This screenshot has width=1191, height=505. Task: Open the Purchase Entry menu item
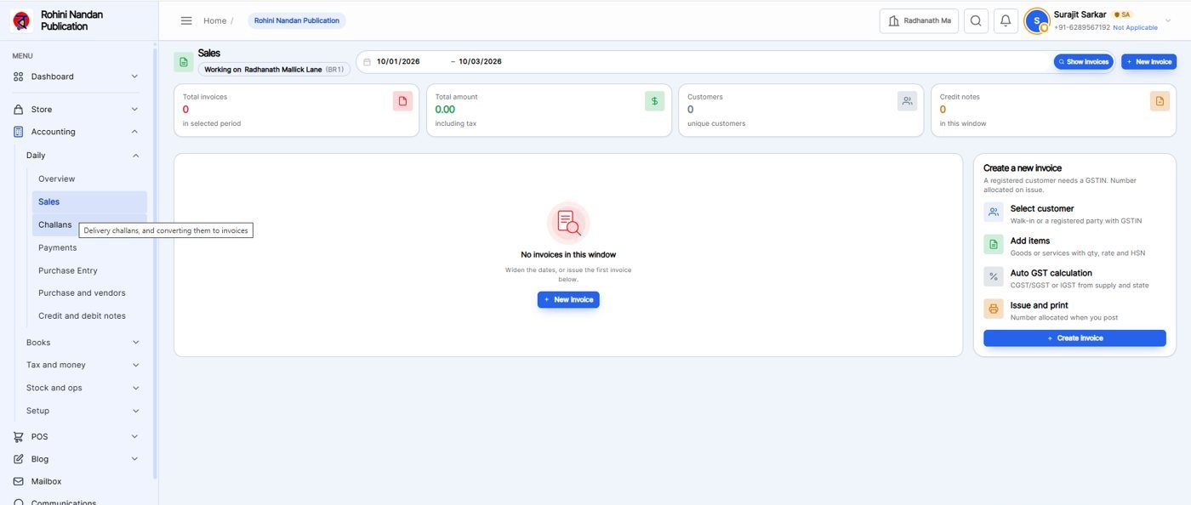pos(89,270)
